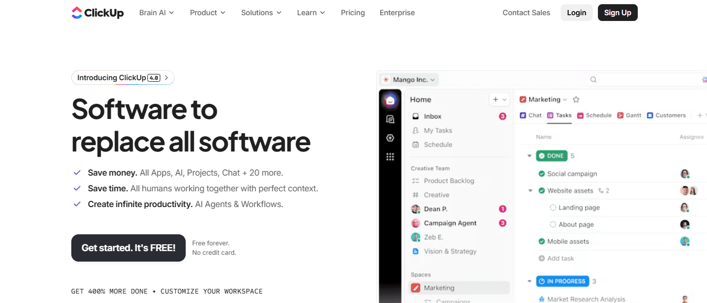This screenshot has width=707, height=303.
Task: Click the ClickUp logo in the header
Action: pyautogui.click(x=98, y=13)
